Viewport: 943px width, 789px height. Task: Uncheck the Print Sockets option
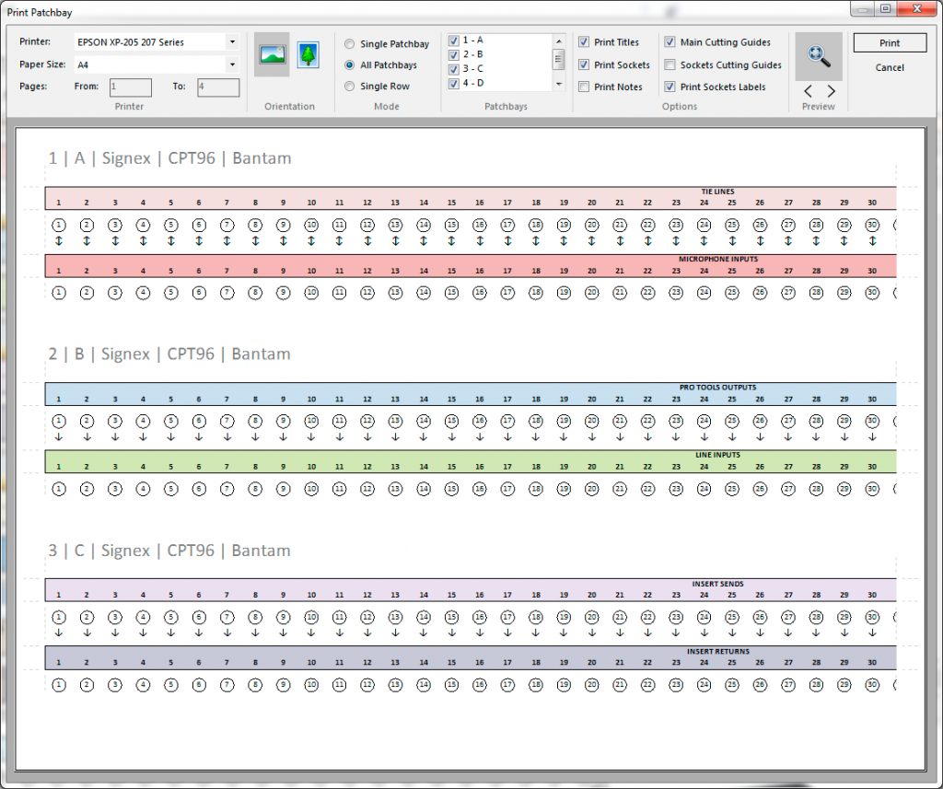click(x=585, y=64)
